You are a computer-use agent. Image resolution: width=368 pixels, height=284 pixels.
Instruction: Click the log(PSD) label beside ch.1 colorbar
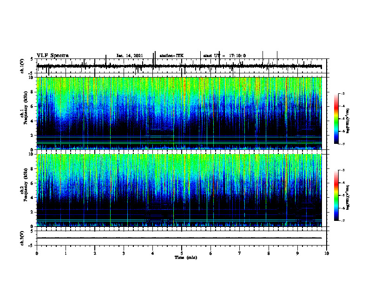coord(348,121)
